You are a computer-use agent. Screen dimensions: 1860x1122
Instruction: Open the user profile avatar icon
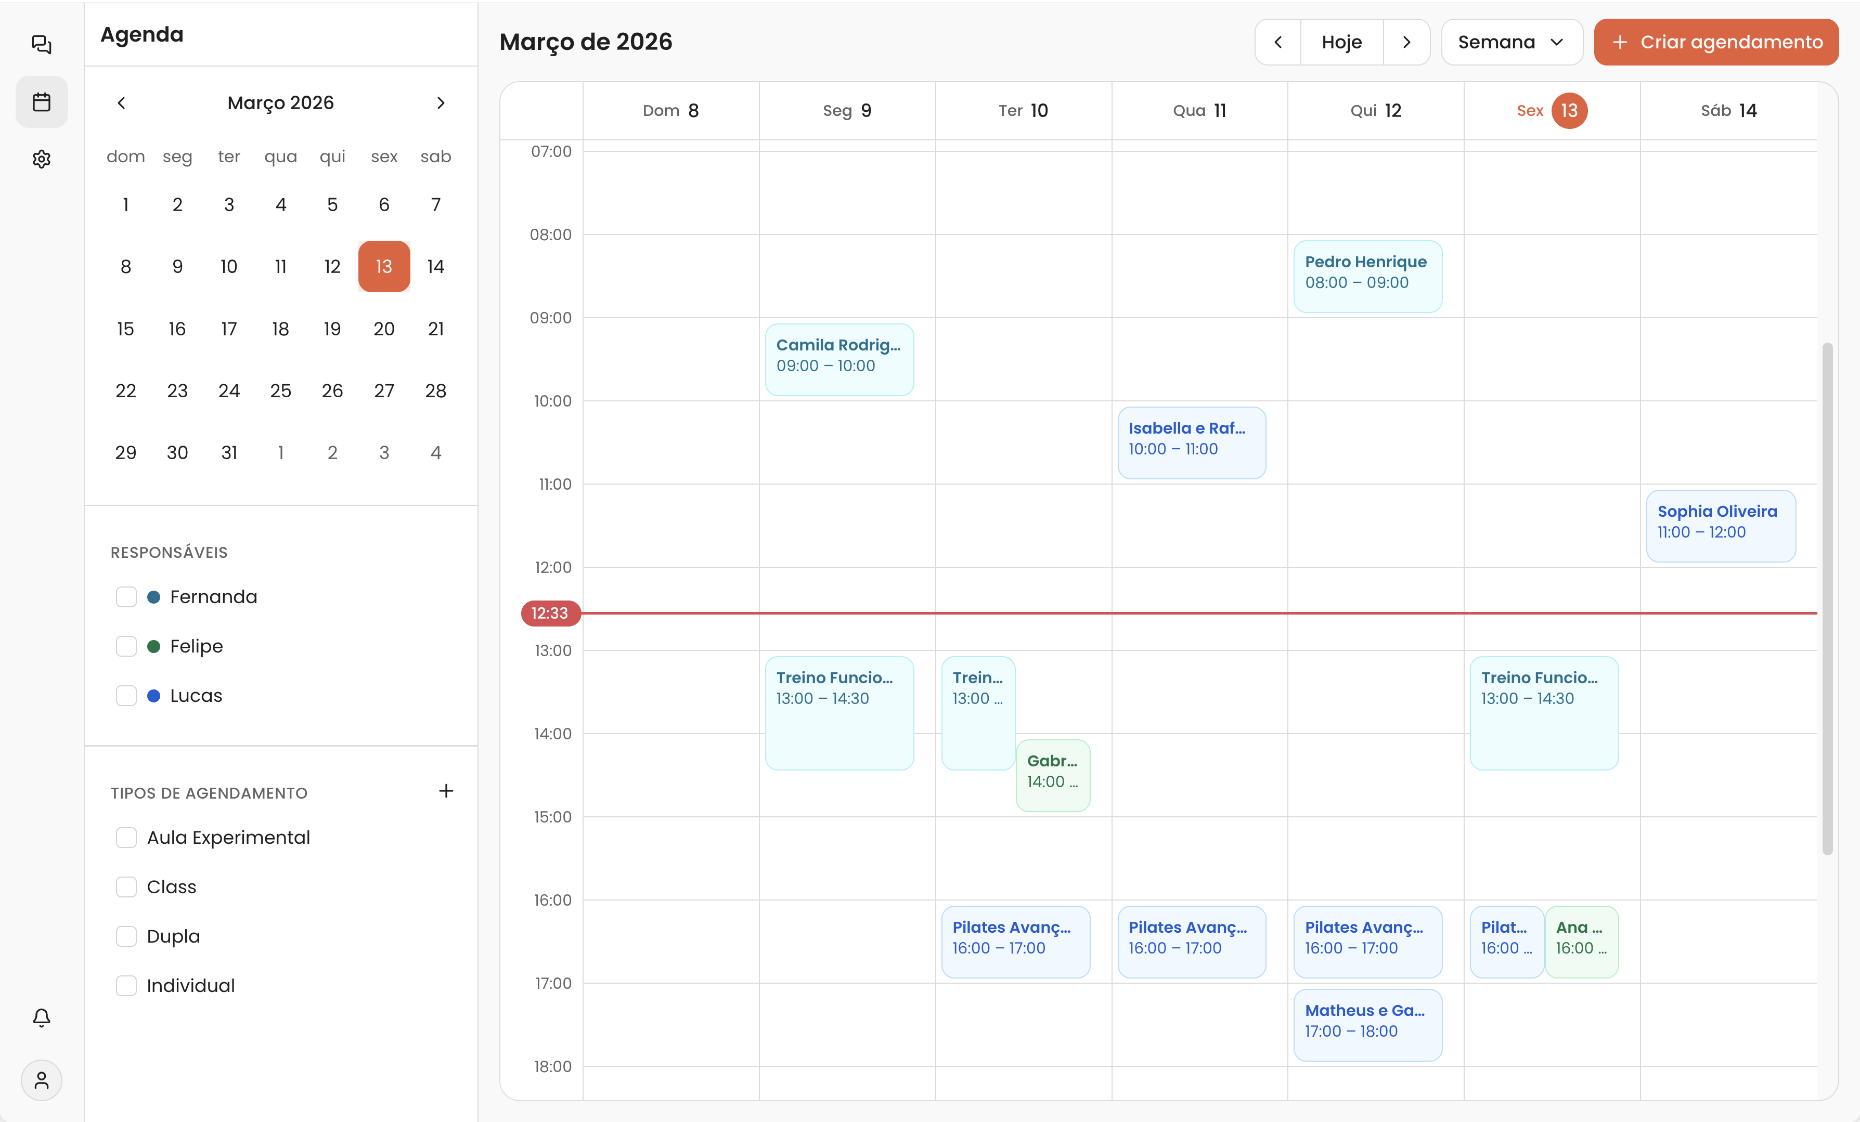point(42,1080)
